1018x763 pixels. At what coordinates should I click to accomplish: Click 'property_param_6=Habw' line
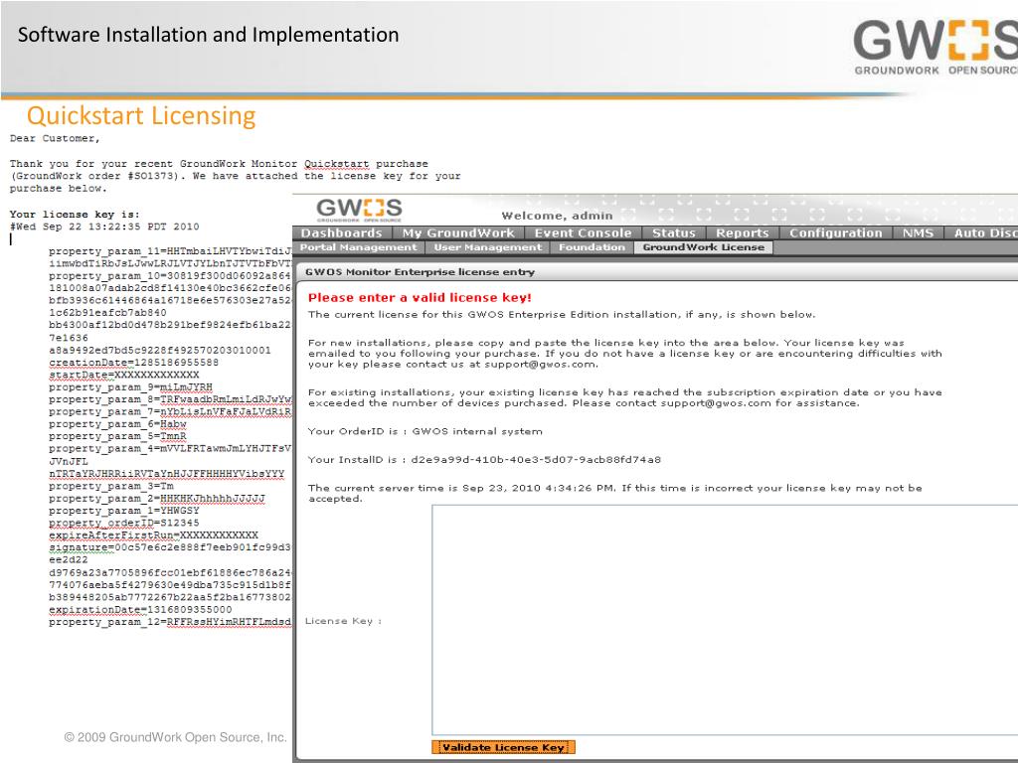click(117, 424)
